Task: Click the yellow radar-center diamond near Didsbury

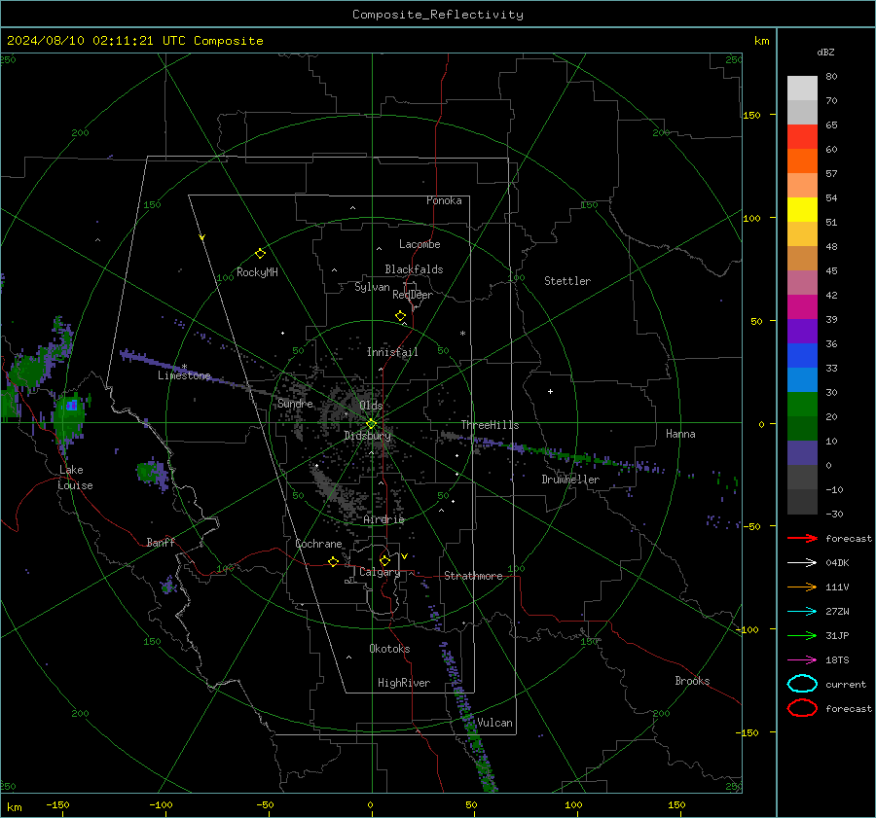Action: point(371,424)
